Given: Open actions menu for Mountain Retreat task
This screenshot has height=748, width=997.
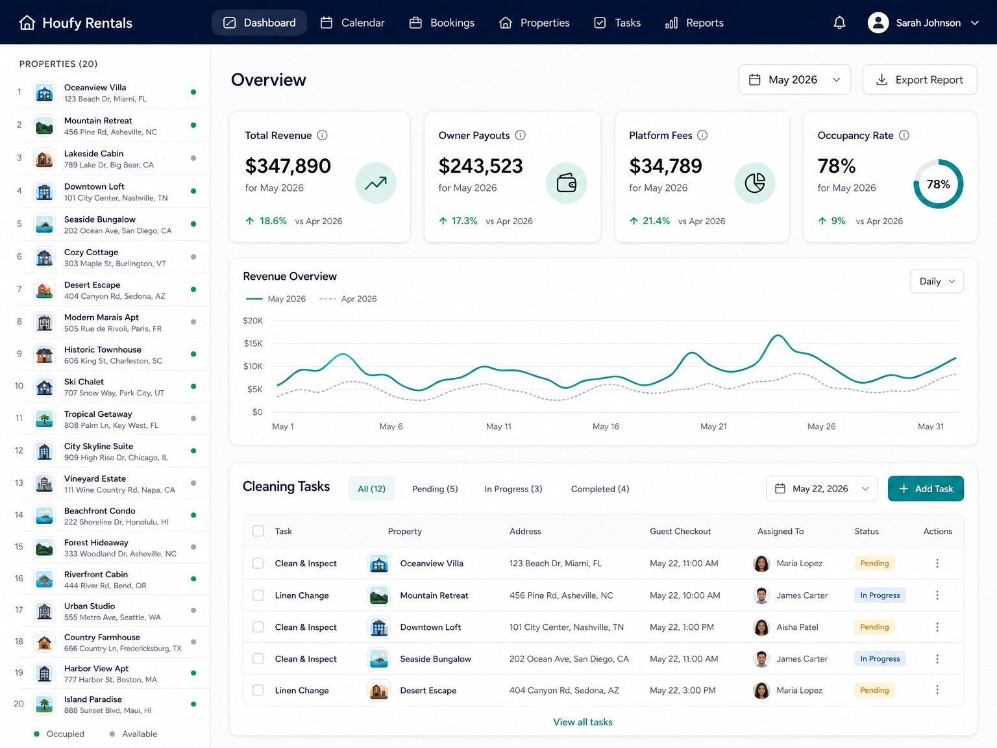Looking at the screenshot, I should 937,595.
